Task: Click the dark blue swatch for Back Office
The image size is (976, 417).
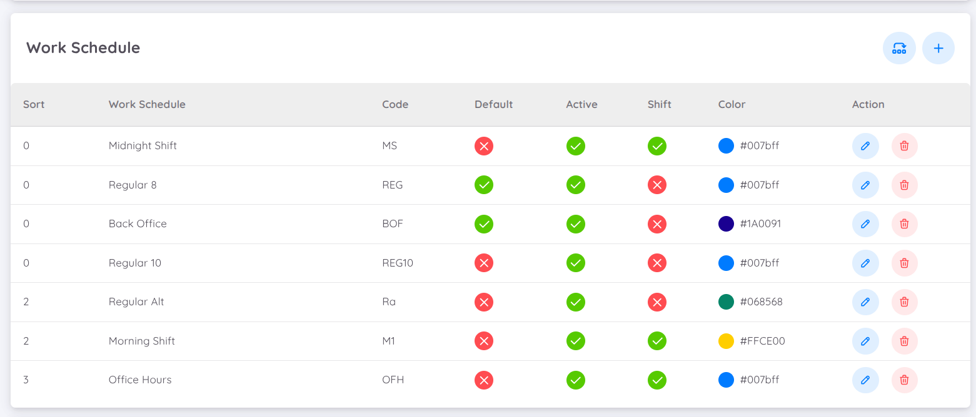Action: coord(726,223)
